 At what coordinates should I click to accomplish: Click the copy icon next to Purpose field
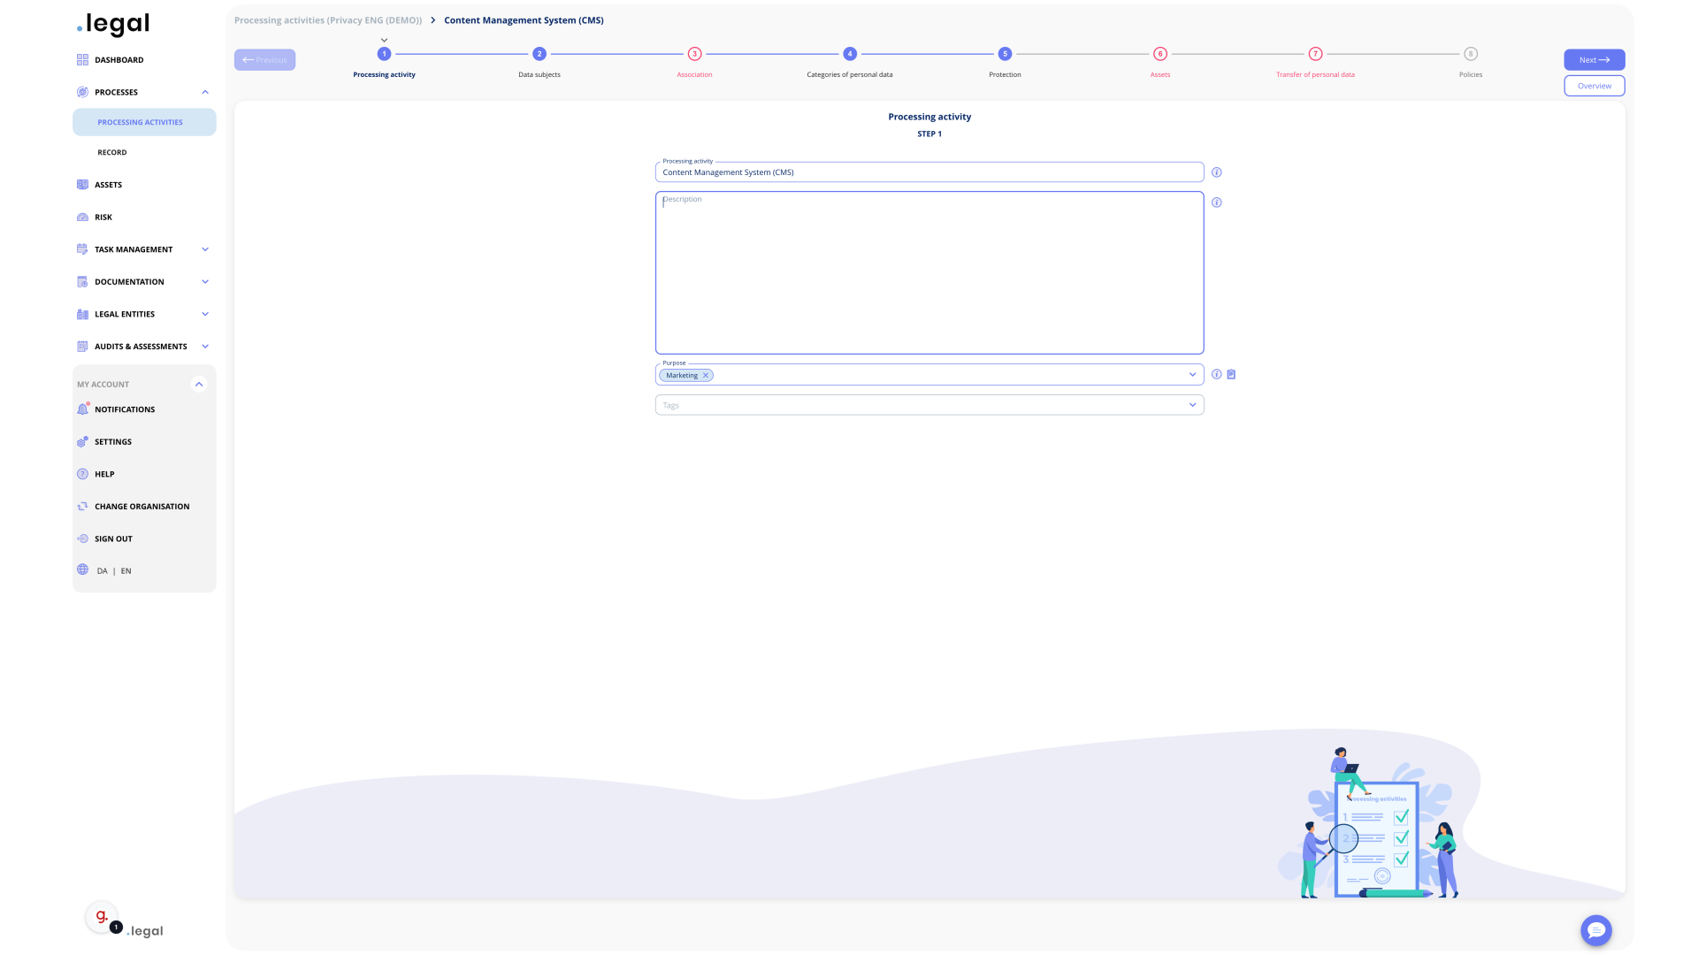tap(1232, 374)
